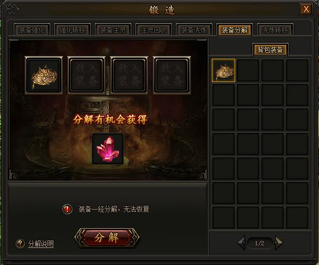Screen dimensions: 319x265
Task: Switch to the 注灵回收 tab
Action: [x=154, y=30]
